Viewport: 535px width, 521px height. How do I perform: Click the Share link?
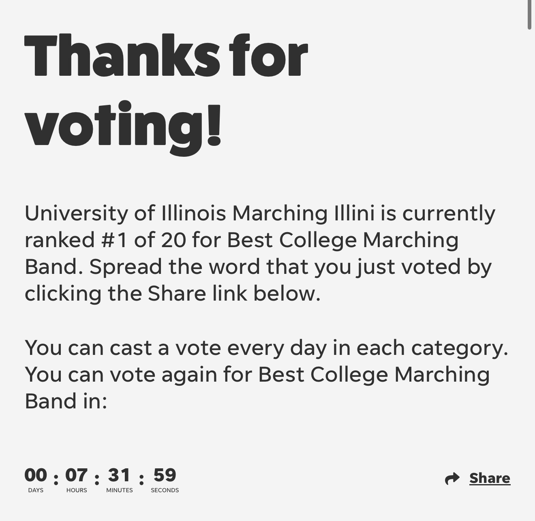490,478
